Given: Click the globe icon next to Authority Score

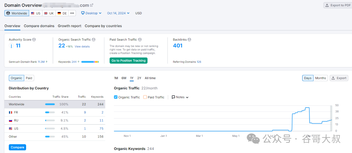Looking at the screenshot, I should tap(34, 39).
